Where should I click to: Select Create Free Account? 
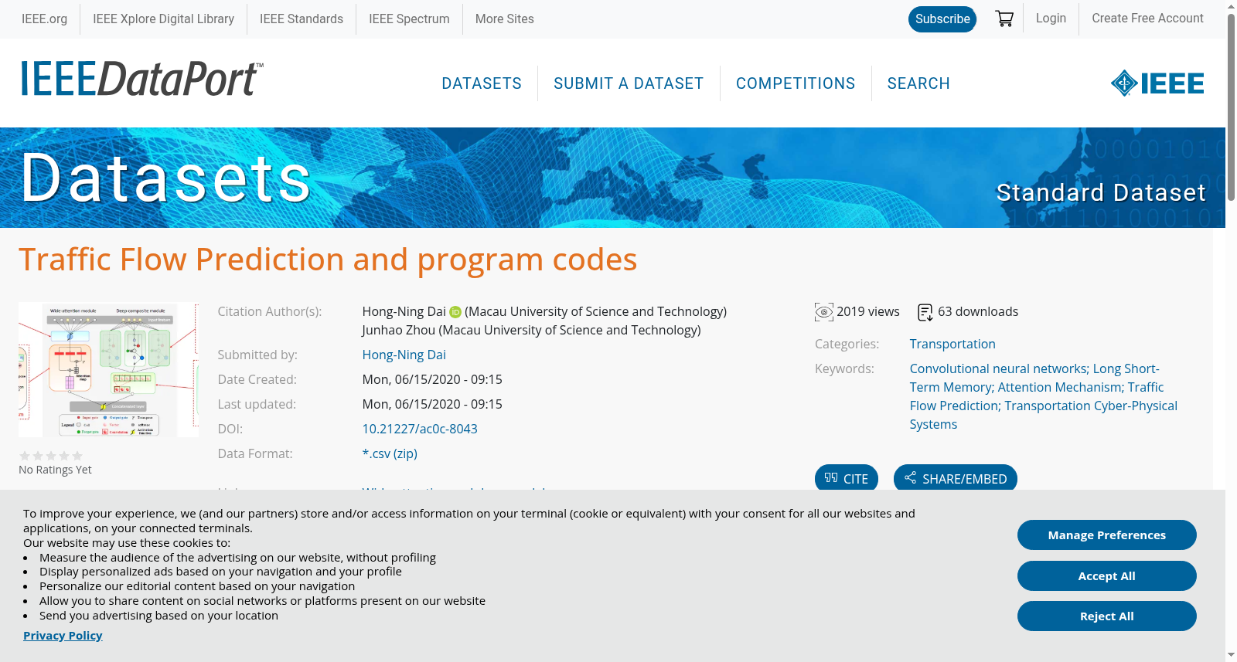[1147, 18]
